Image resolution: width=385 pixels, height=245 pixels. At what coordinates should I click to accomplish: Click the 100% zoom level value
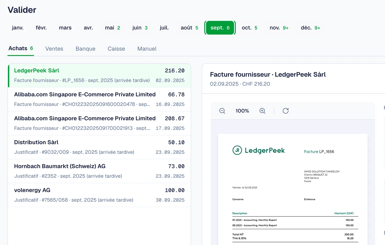tap(242, 111)
